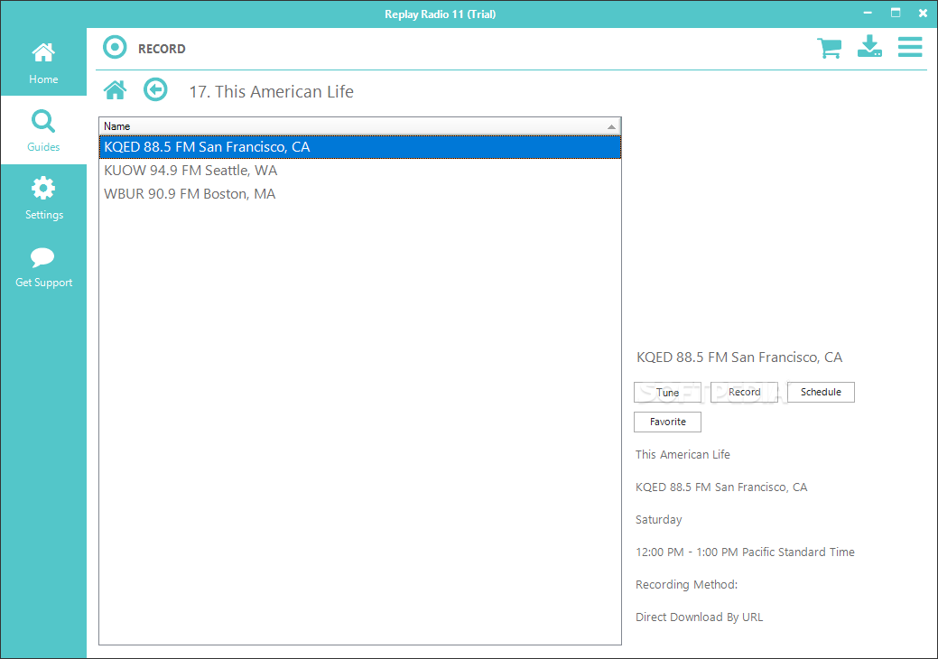Click the Record button

pos(744,393)
